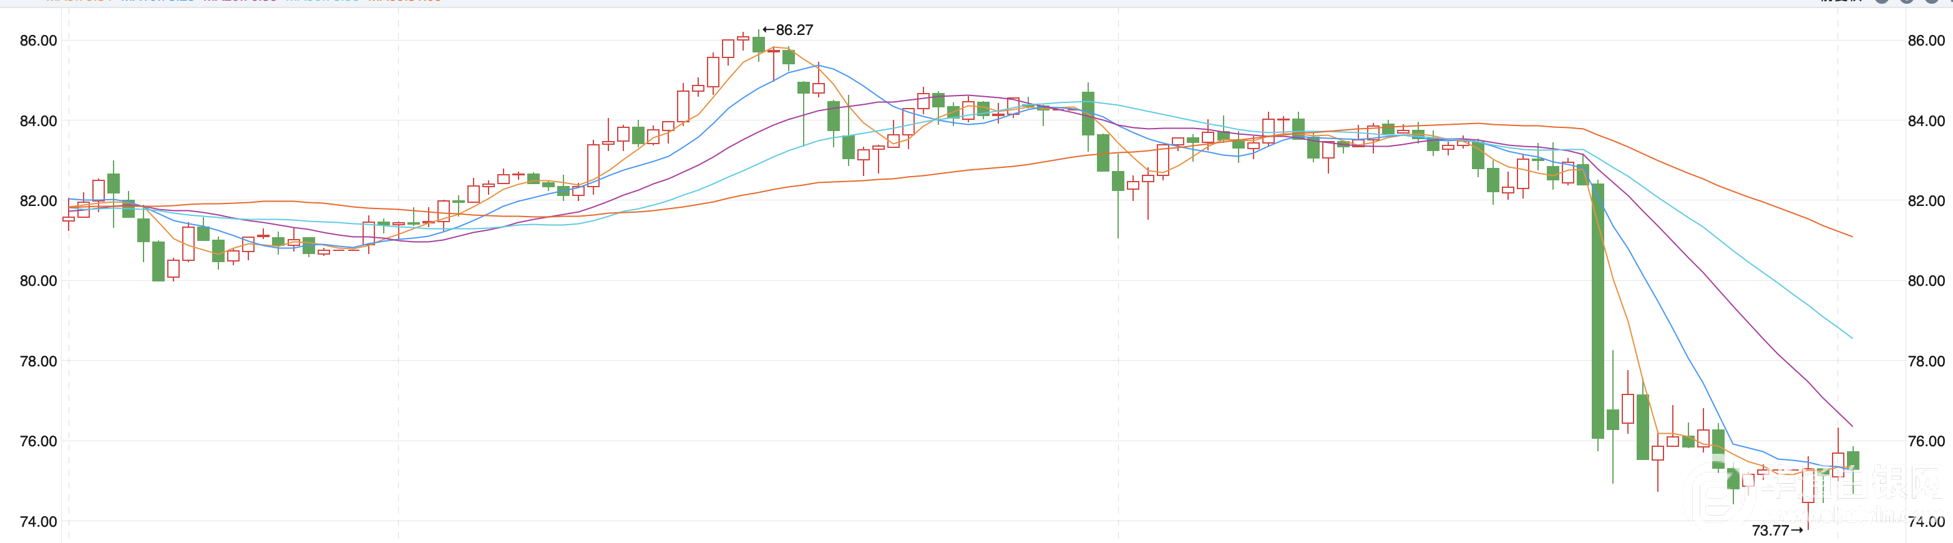Select the long red candle touching the 73.77 low

pyautogui.click(x=1808, y=486)
